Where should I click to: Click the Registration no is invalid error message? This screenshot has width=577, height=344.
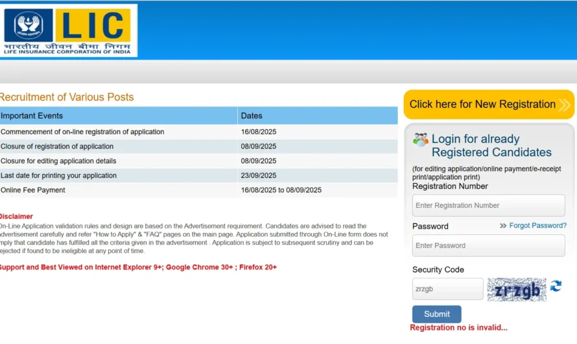[458, 328]
